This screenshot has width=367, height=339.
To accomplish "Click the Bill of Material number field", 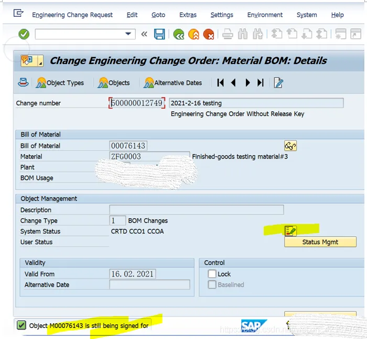I will pyautogui.click(x=128, y=146).
